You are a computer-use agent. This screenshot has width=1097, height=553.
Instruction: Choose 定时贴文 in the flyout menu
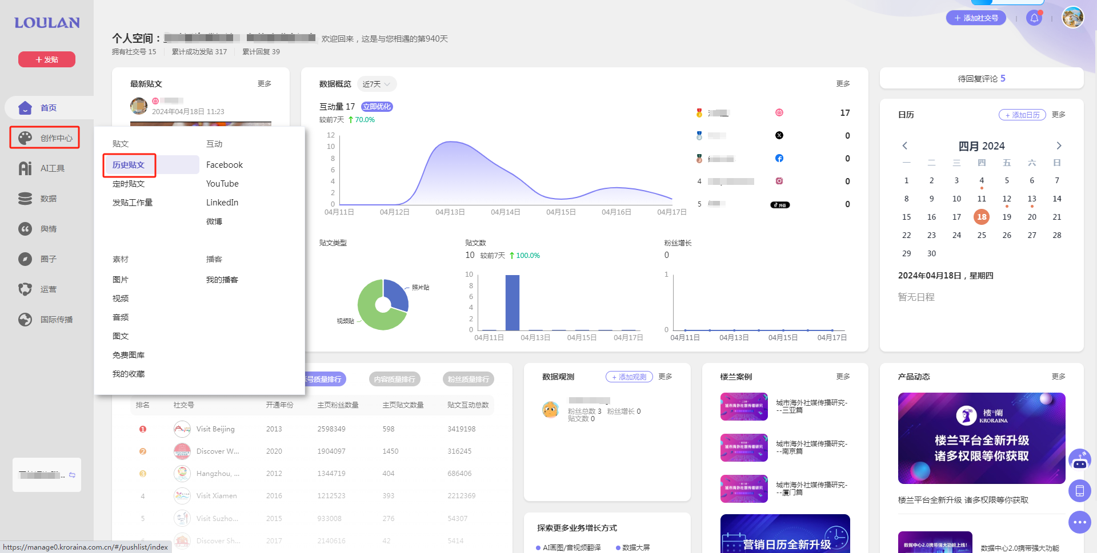pyautogui.click(x=129, y=184)
